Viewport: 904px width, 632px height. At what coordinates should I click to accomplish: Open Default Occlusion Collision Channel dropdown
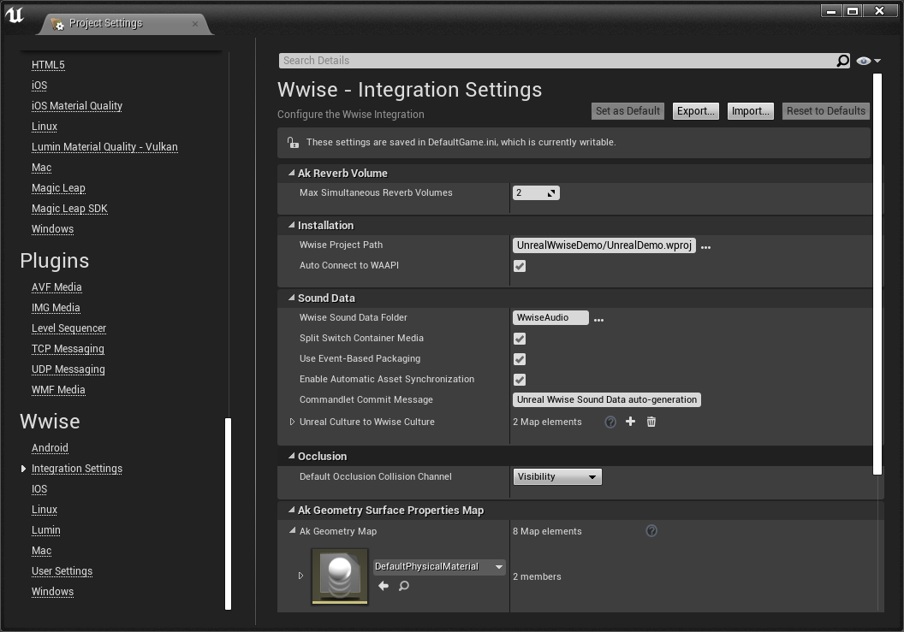(x=557, y=476)
